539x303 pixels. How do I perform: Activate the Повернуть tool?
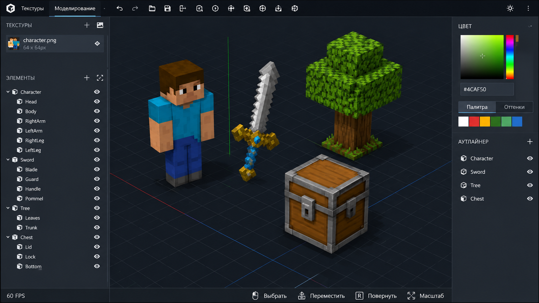pos(376,296)
